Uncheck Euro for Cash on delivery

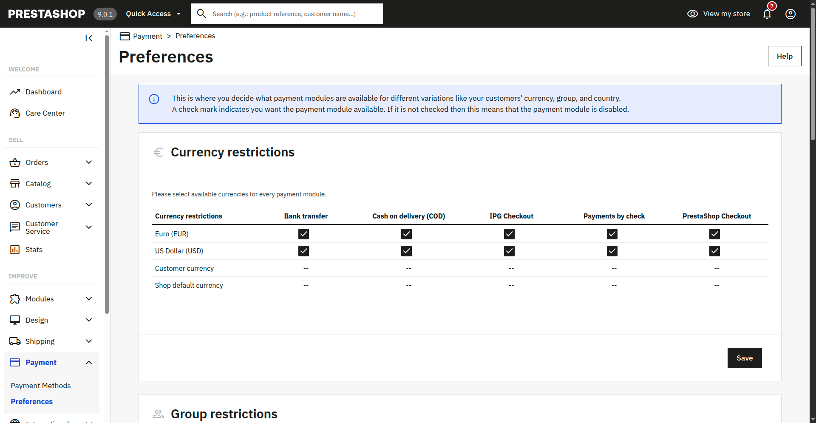pos(406,234)
